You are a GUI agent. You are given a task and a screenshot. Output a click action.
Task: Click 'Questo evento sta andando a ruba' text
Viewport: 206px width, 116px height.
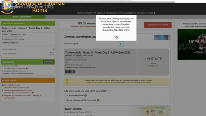18,90
